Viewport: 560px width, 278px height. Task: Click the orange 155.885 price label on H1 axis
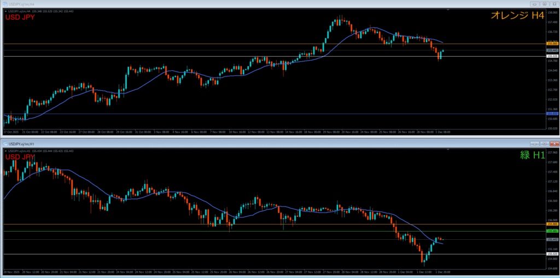tap(552, 224)
